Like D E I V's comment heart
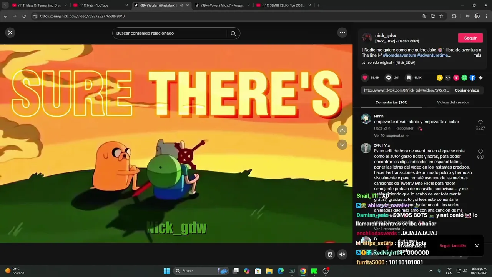 480,152
